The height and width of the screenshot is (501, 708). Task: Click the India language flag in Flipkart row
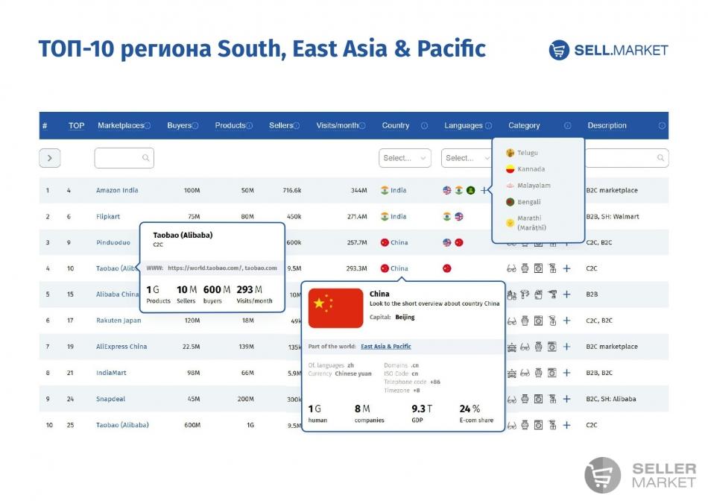[x=447, y=217]
